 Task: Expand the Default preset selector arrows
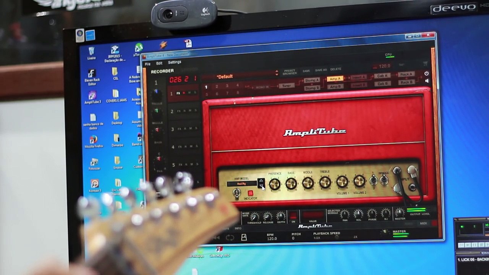tap(277, 73)
